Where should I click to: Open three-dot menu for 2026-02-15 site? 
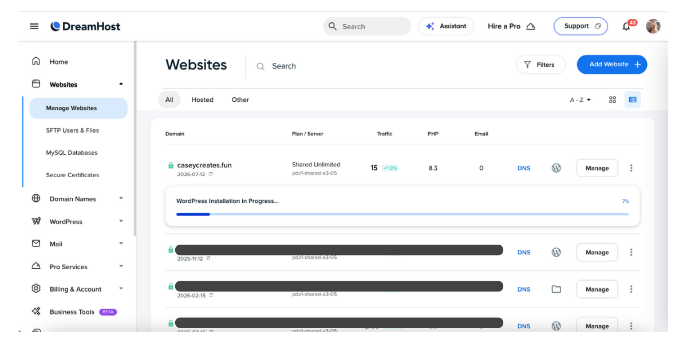click(x=631, y=289)
